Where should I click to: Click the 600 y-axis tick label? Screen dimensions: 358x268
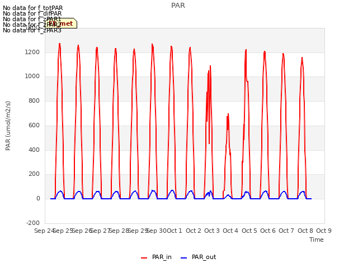[34, 125]
